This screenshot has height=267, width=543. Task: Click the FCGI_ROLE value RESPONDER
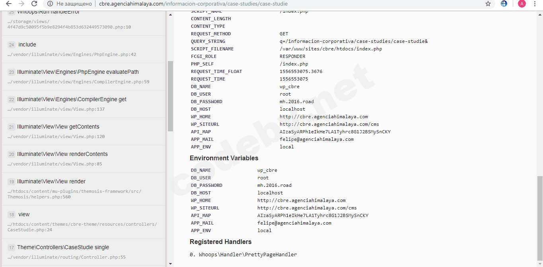(x=292, y=57)
